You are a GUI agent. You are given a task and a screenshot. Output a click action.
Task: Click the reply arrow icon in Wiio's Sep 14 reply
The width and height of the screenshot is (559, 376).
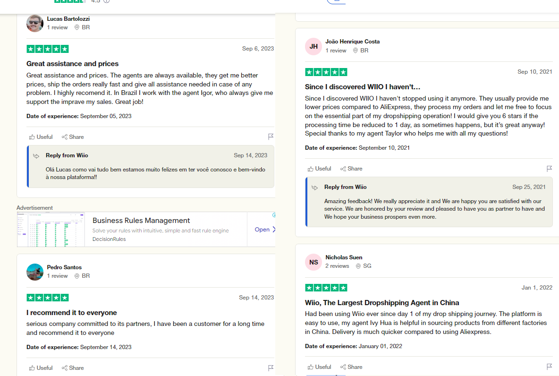[36, 156]
